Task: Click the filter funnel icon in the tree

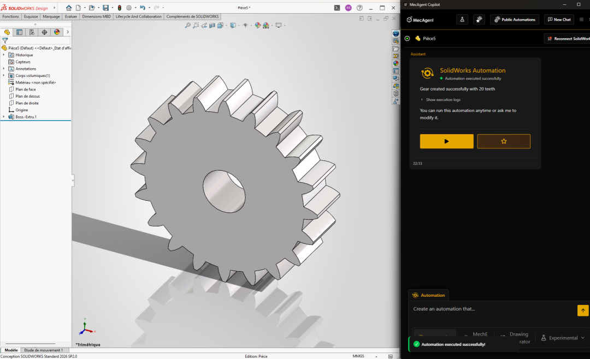Action: pyautogui.click(x=5, y=40)
